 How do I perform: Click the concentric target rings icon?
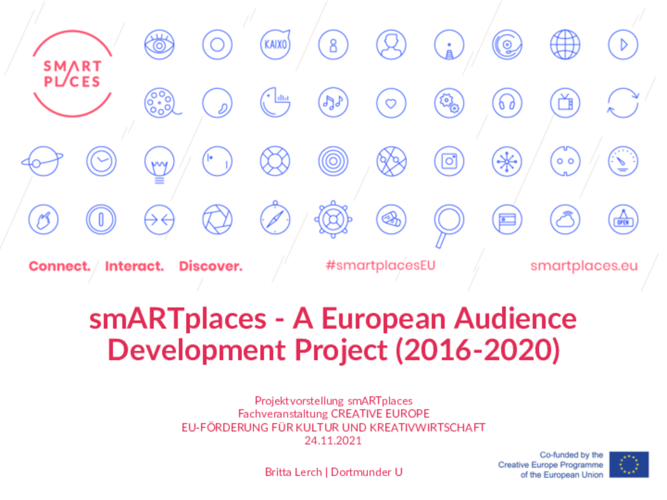coord(333,161)
